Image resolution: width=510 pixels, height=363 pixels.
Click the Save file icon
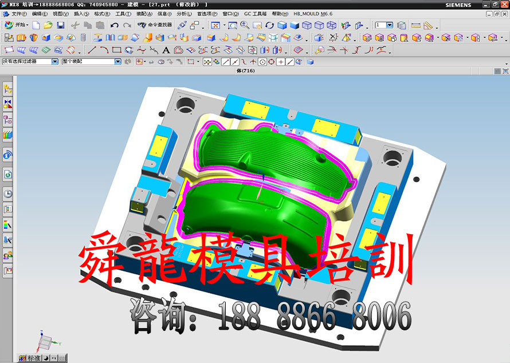[x=60, y=25]
